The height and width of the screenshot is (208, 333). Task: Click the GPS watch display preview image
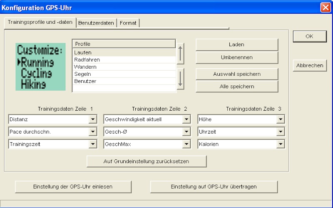40,67
